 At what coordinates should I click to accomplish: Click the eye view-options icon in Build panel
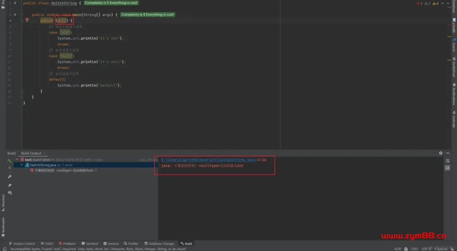pyautogui.click(x=9, y=193)
